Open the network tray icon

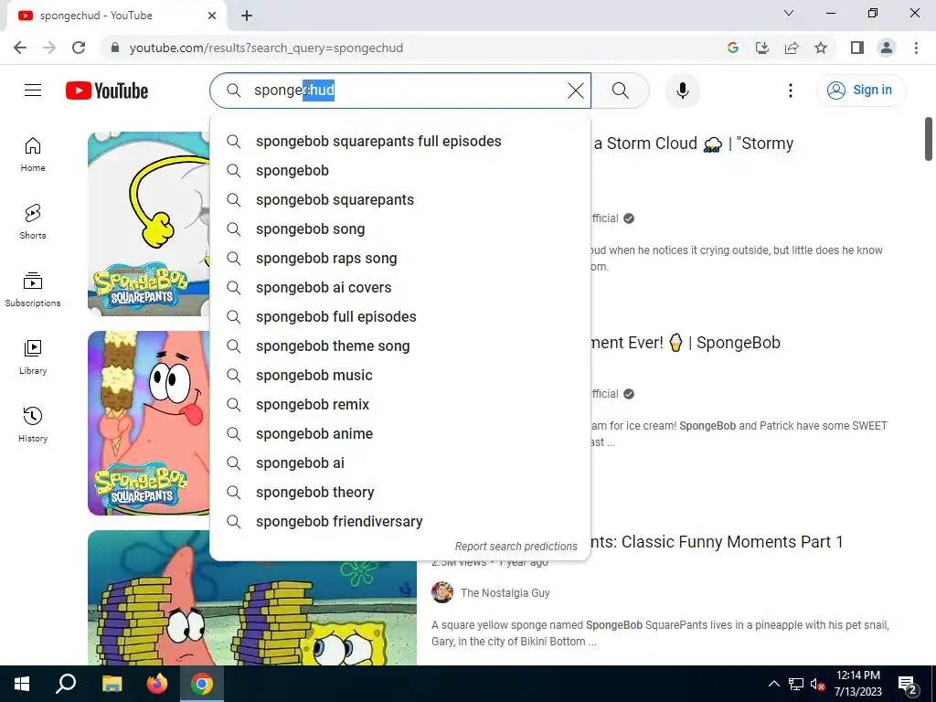tap(796, 685)
